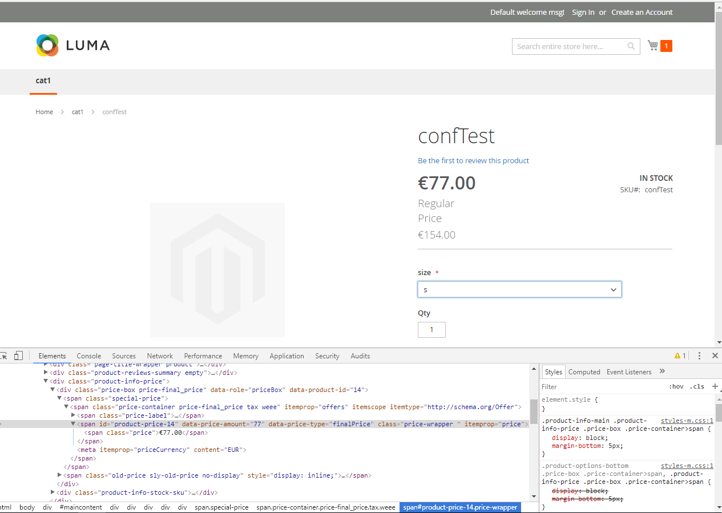Switch to the Console tab

89,356
